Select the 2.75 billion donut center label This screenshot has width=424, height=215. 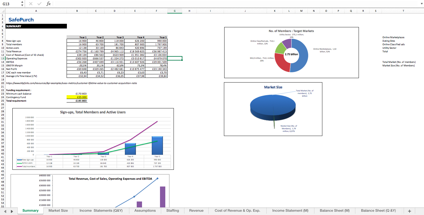point(291,54)
